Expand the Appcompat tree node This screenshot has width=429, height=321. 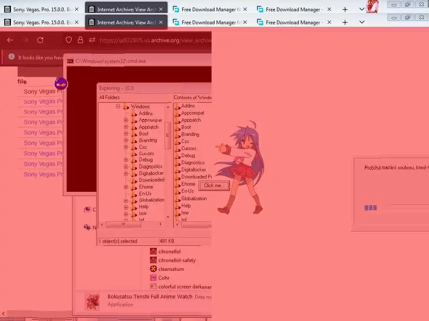click(126, 120)
